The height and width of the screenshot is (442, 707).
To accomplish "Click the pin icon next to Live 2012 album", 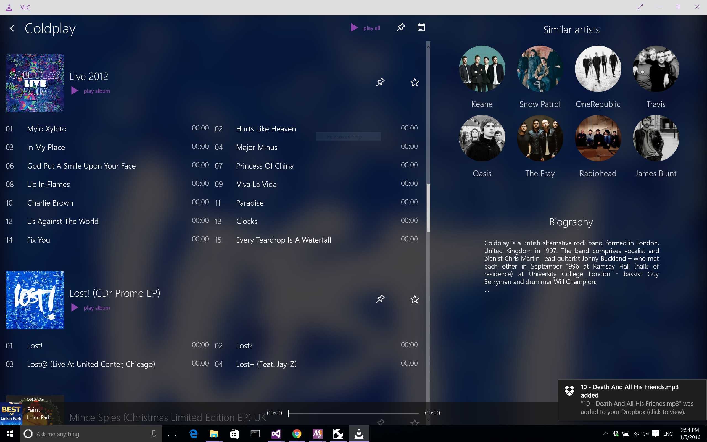I will [x=381, y=82].
